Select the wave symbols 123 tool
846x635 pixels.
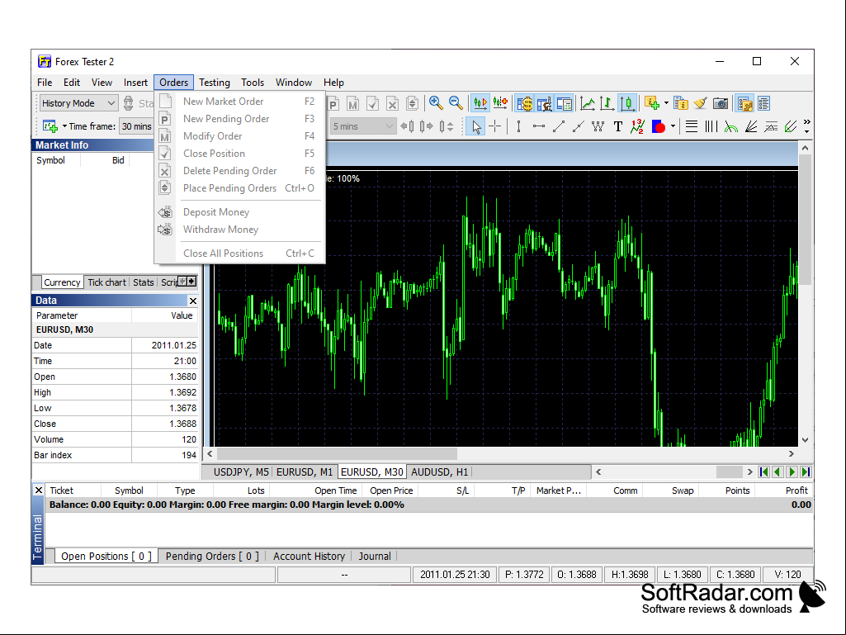[x=638, y=127]
